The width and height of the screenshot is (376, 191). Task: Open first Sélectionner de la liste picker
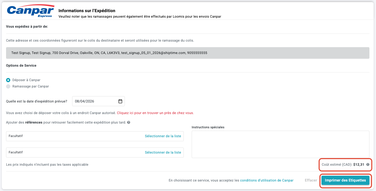[x=163, y=136]
